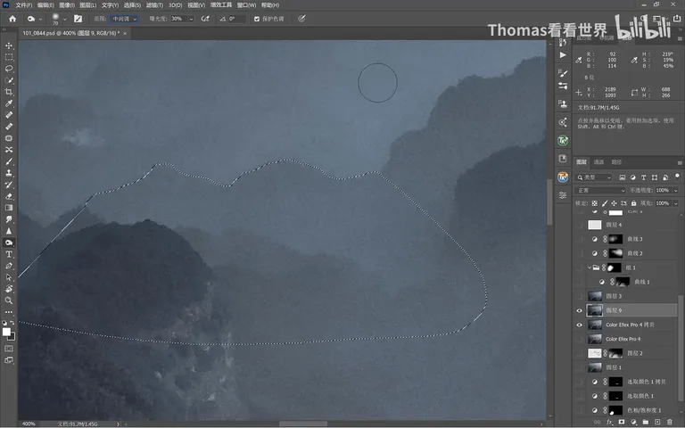Open the 范围 midtones dropdown
The height and width of the screenshot is (428, 685).
coord(124,19)
